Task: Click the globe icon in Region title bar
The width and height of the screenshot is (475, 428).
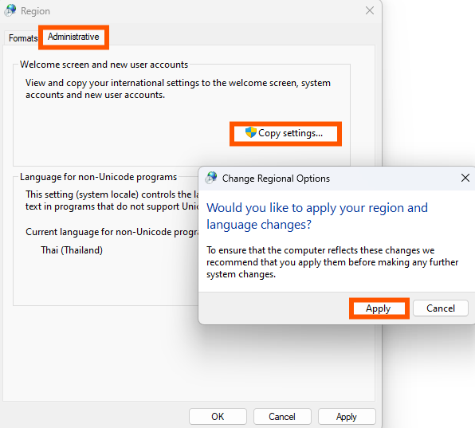Action: click(10, 10)
